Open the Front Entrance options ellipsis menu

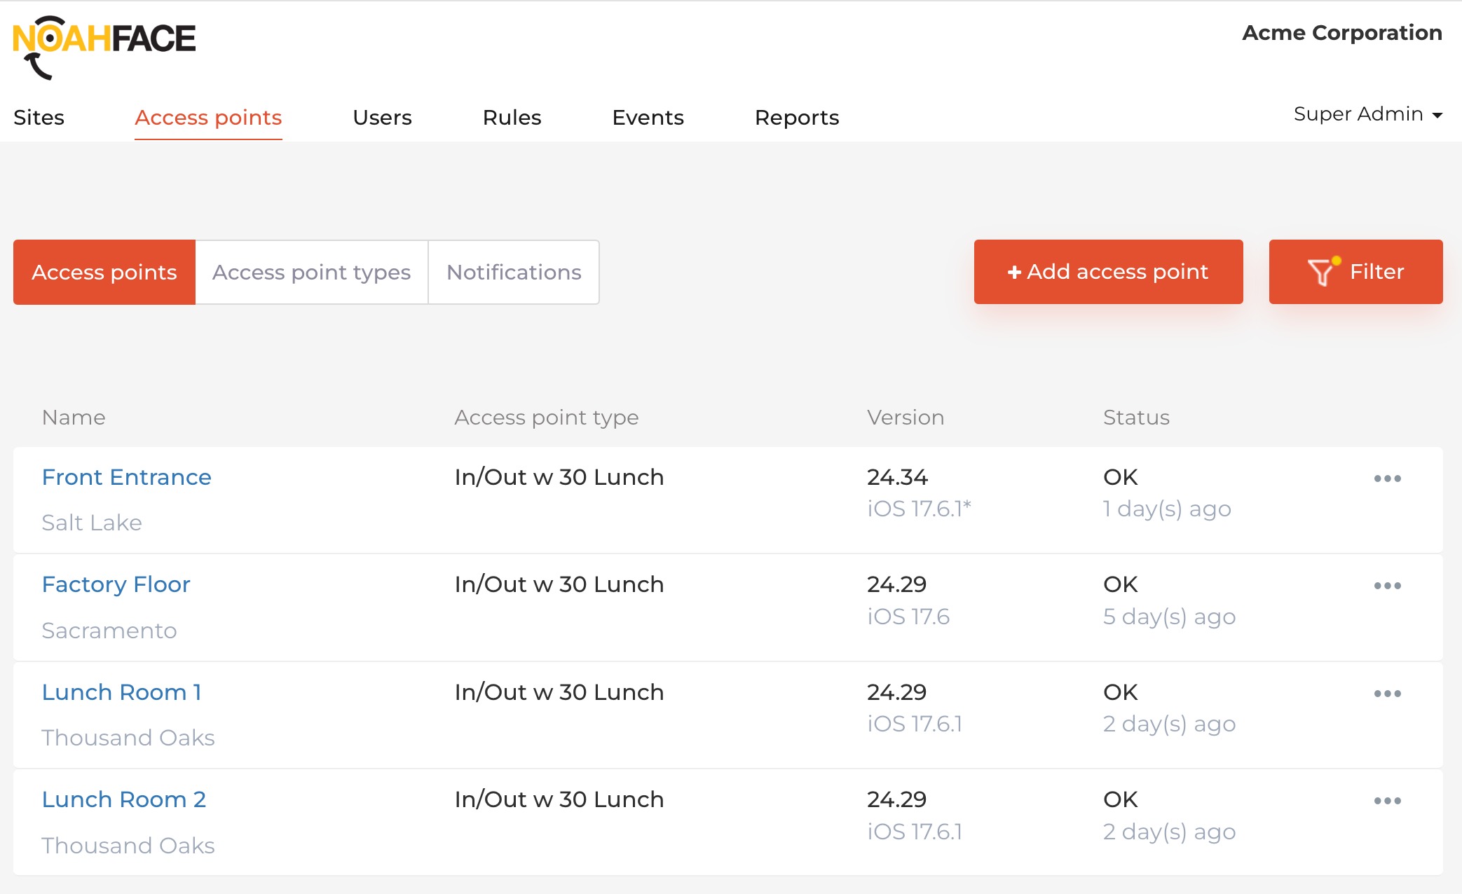coord(1387,479)
